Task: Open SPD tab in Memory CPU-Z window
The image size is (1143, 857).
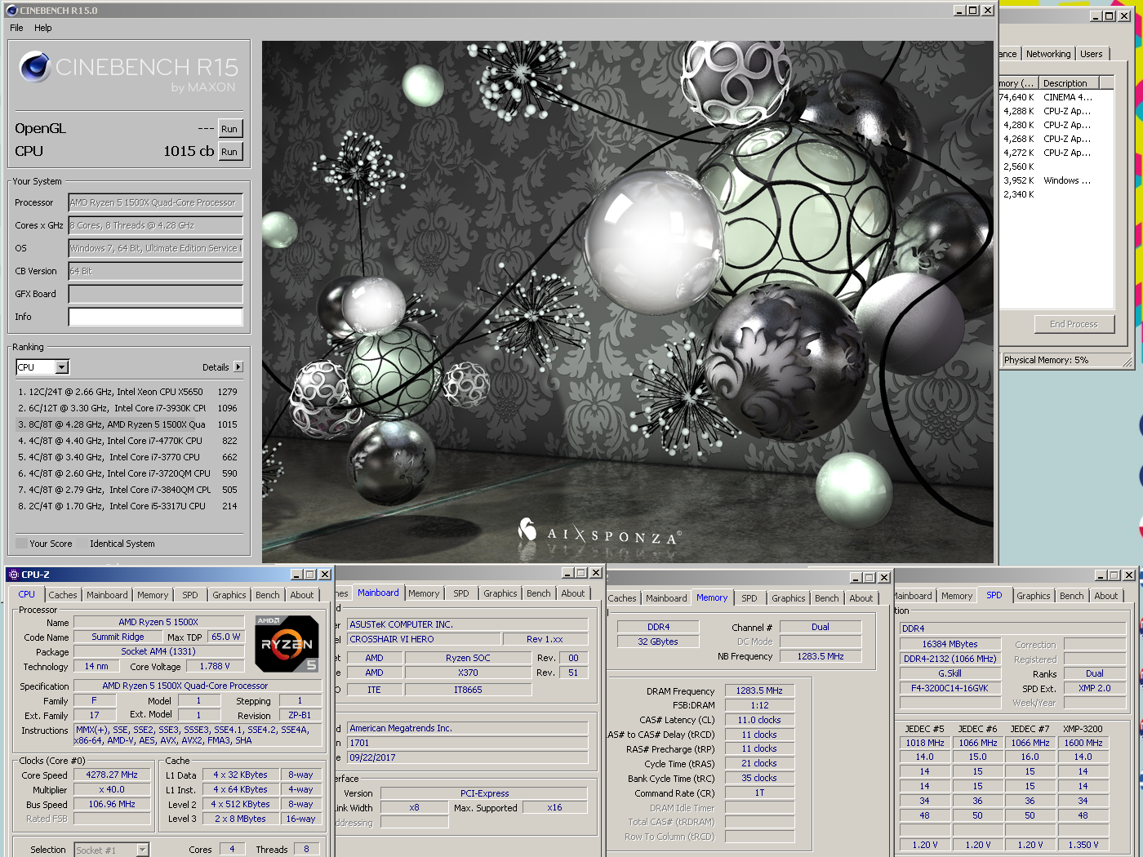Action: pyautogui.click(x=749, y=598)
